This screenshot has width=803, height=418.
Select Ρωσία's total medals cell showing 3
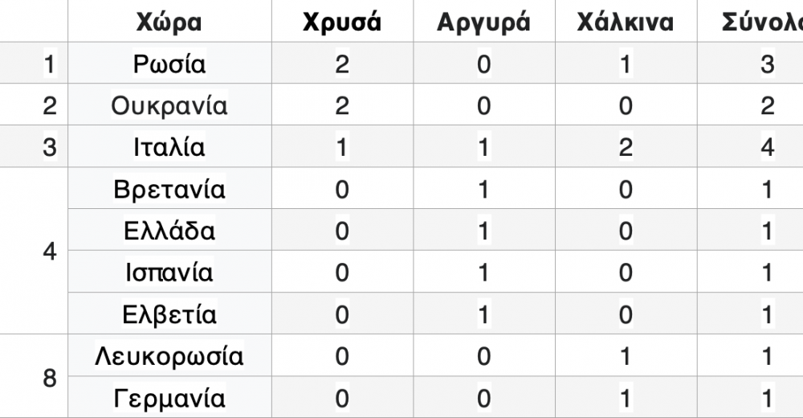point(768,64)
